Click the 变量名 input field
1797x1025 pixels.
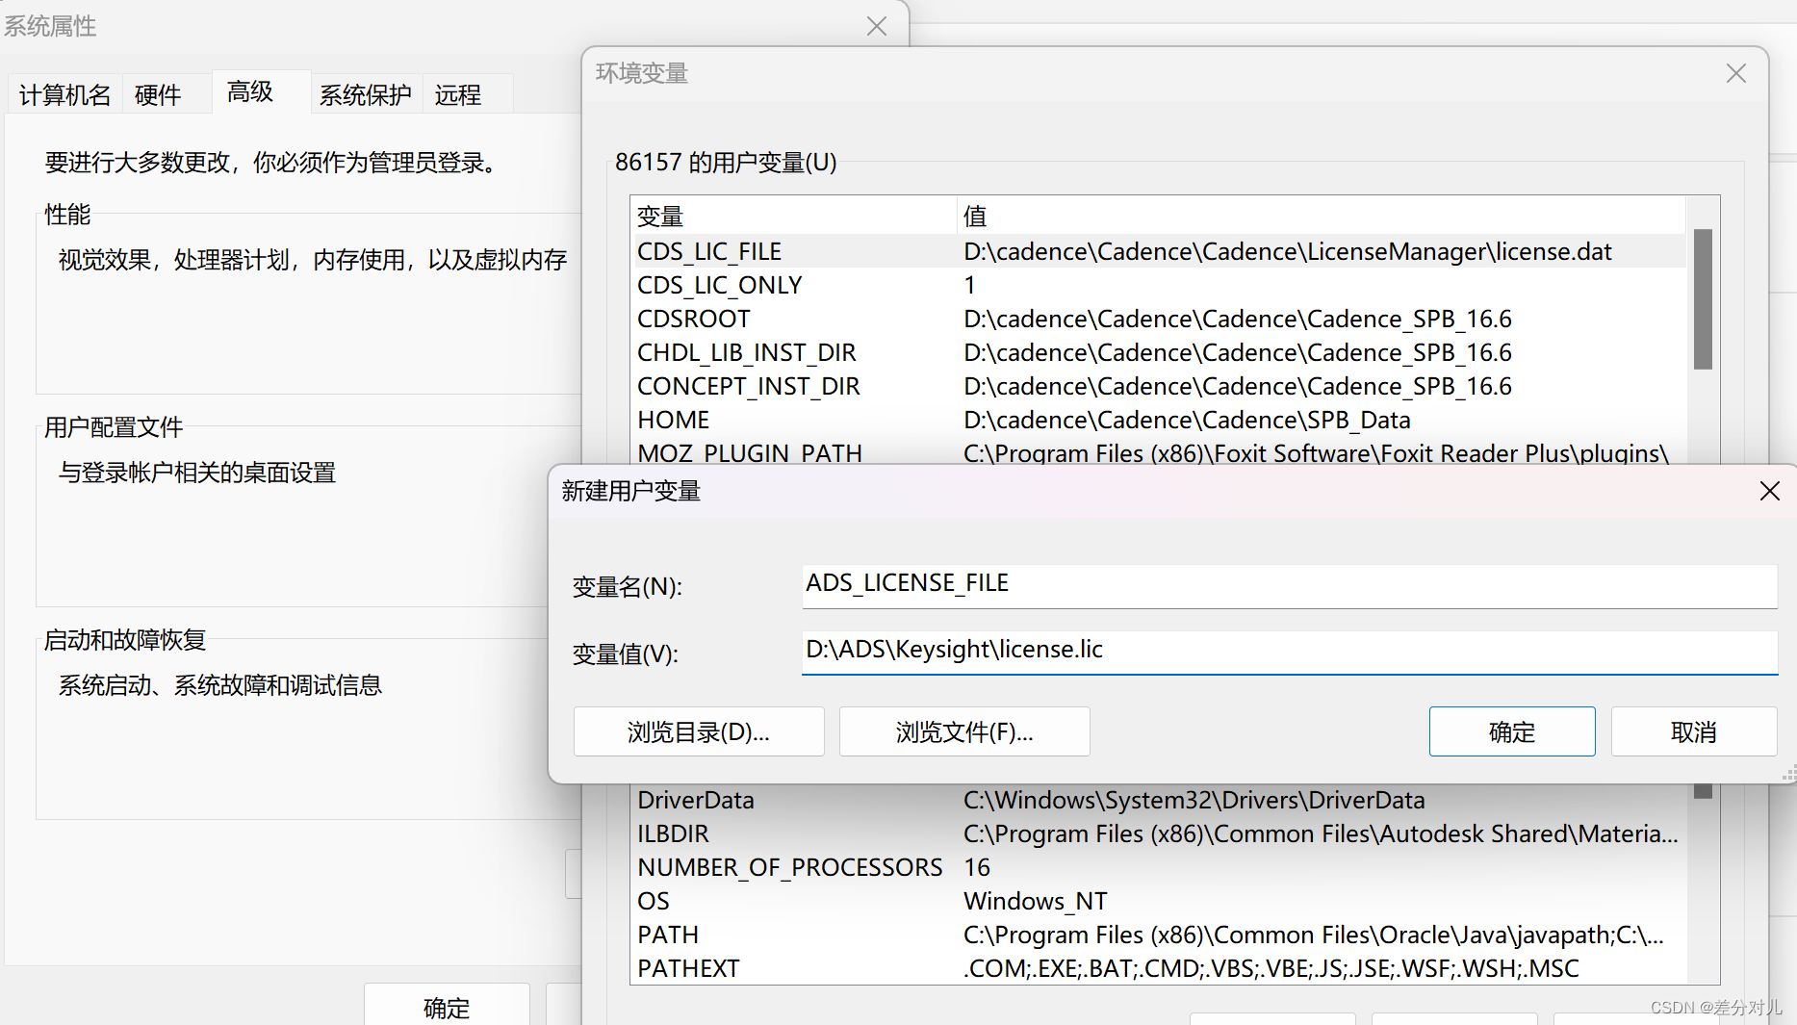(1289, 585)
